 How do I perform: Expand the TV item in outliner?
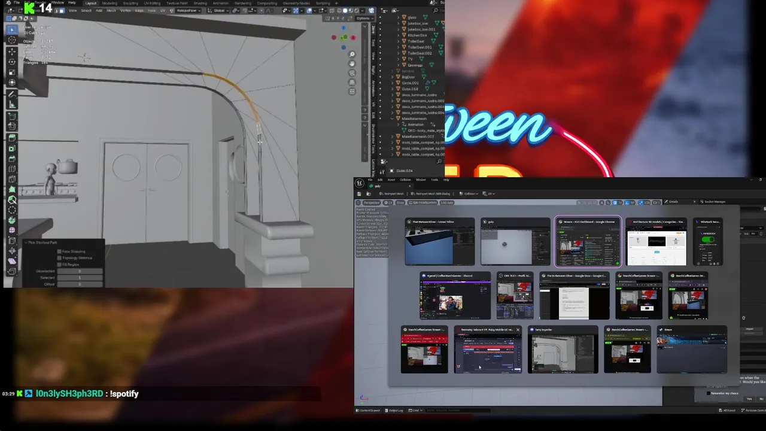coord(398,59)
